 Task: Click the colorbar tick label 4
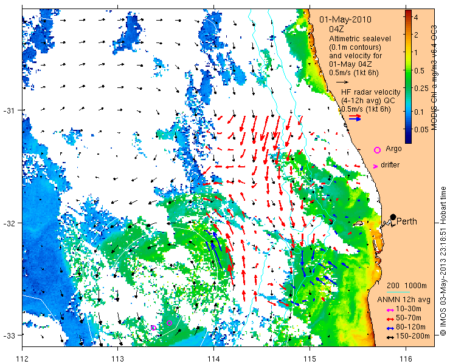coord(416,17)
